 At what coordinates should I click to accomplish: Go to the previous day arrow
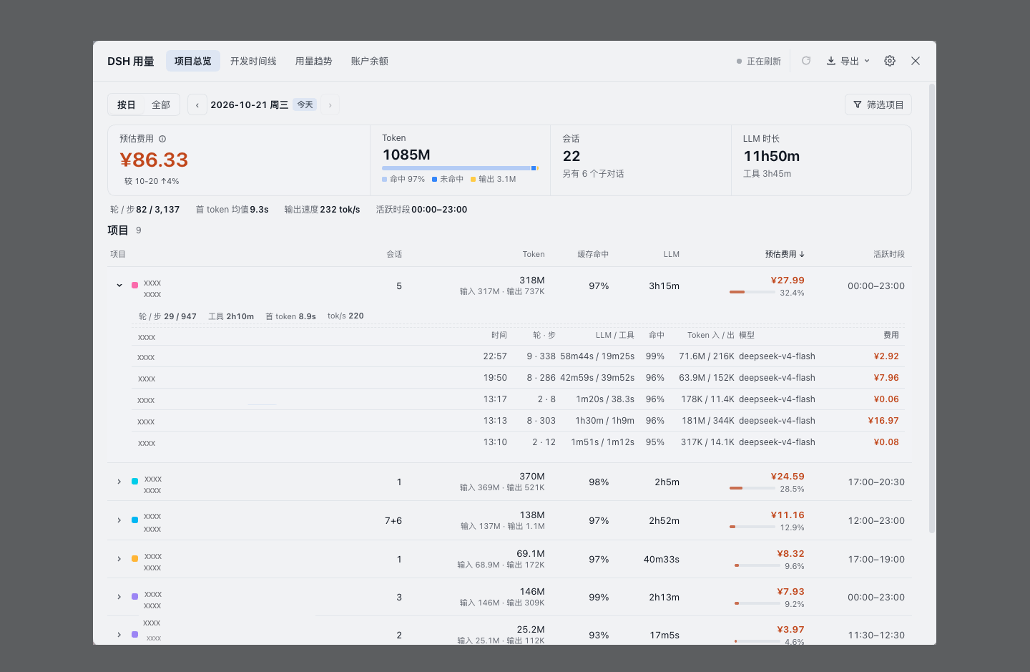197,105
